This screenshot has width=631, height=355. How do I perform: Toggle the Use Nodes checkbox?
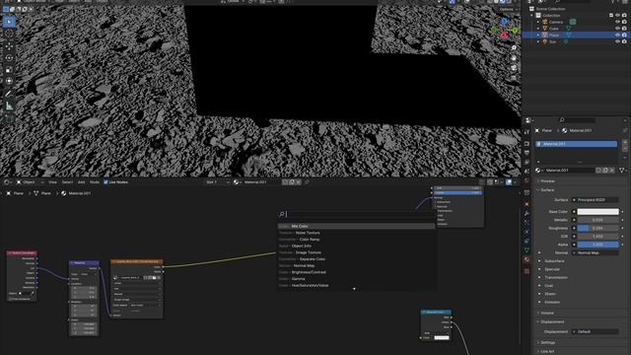click(x=105, y=181)
